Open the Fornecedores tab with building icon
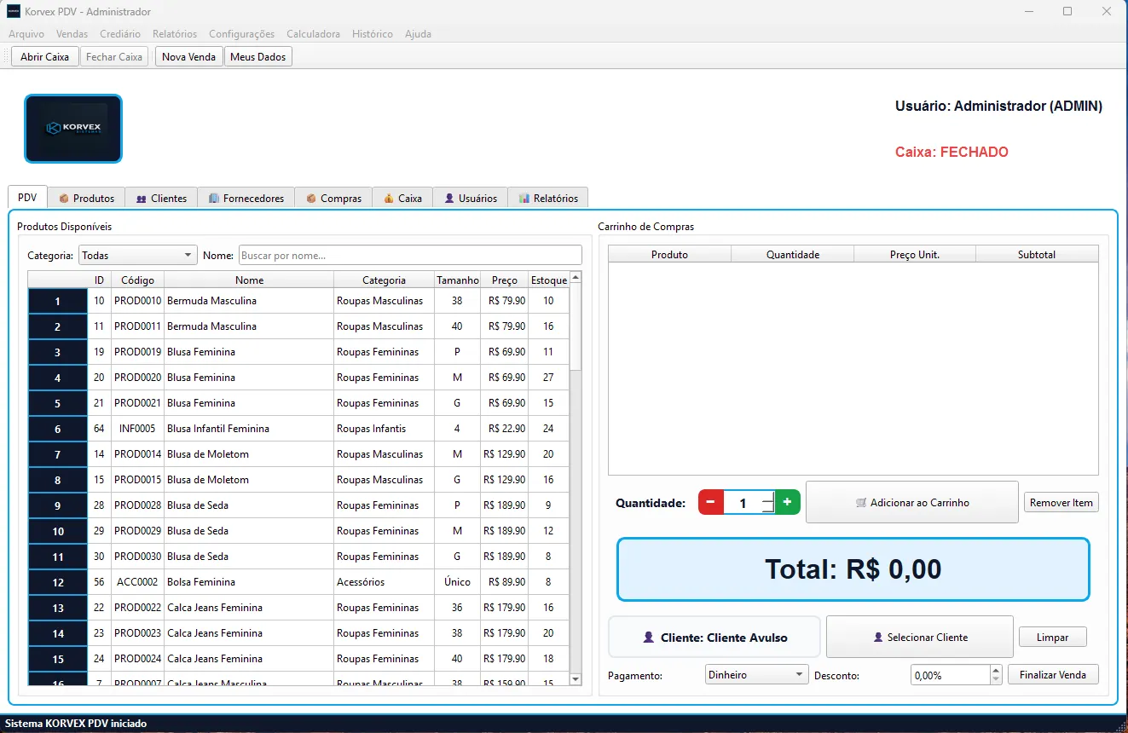Viewport: 1128px width, 733px height. tap(246, 198)
